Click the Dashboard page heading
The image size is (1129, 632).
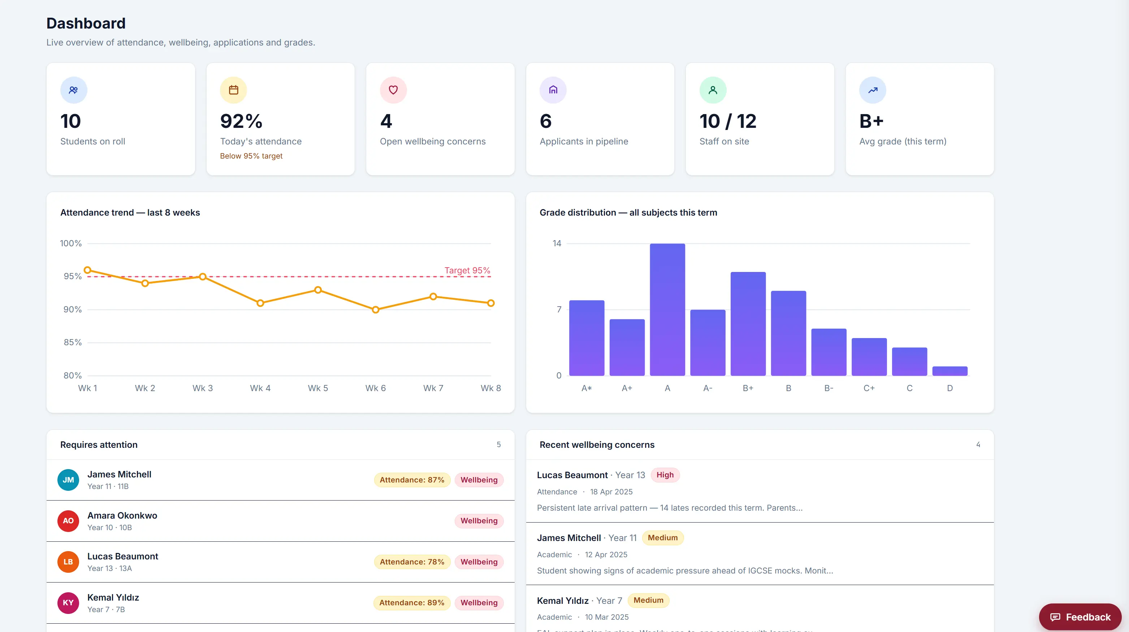tap(86, 23)
